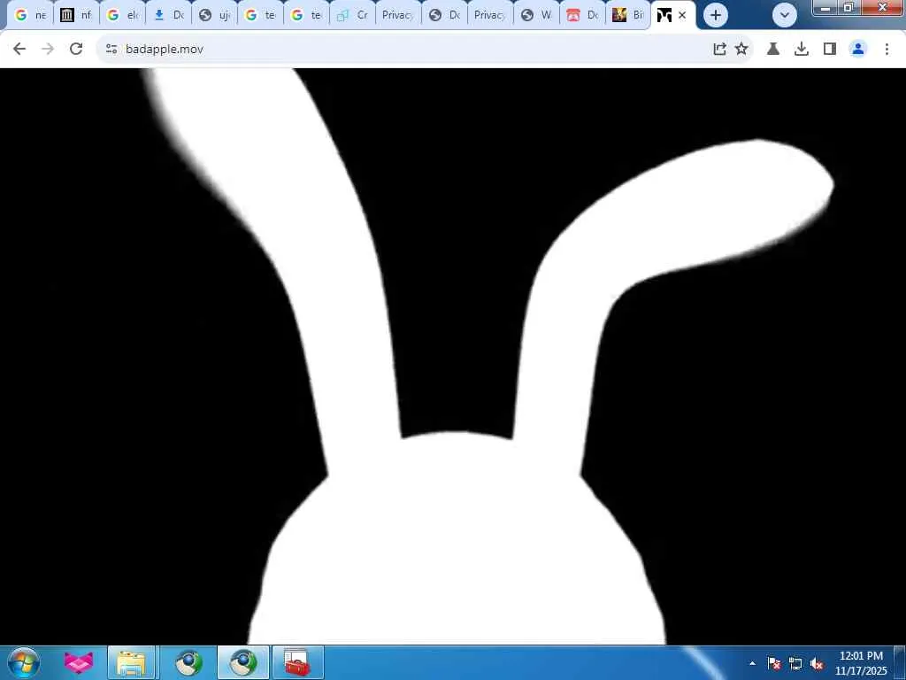Screen dimensions: 906x680
Task: Open the browser Downloads icon
Action: (802, 50)
